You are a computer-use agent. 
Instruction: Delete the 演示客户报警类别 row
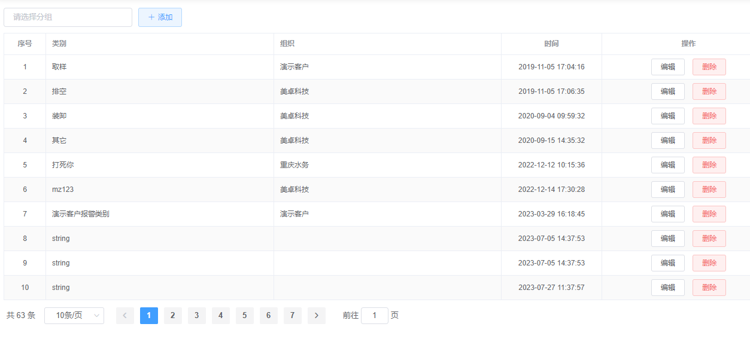pos(709,214)
